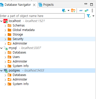Screen dimensions: 96x99
Task: Toggle link with editor arrows icon
Action: 87,10
